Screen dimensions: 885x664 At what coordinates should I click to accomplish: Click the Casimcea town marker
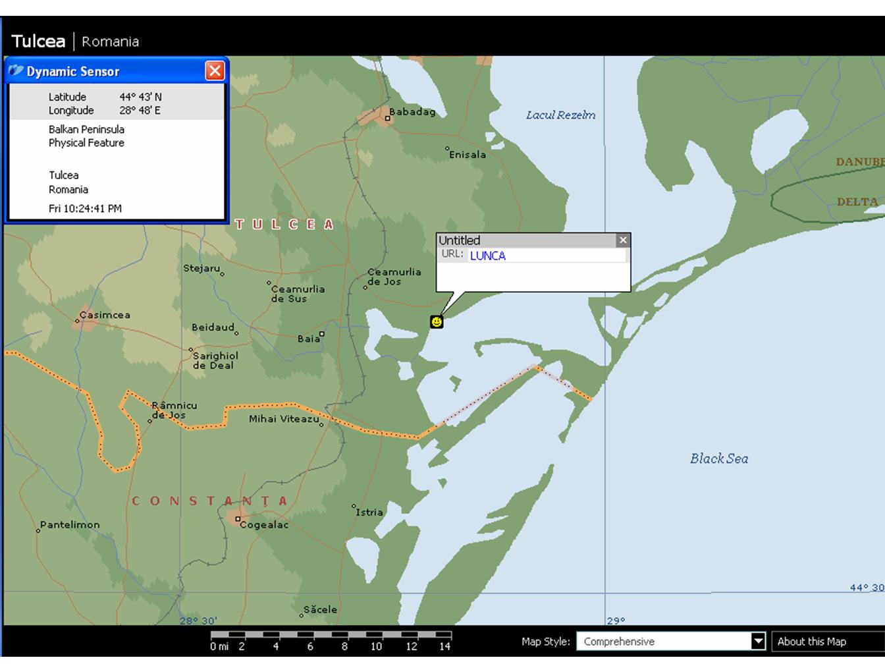(x=78, y=321)
